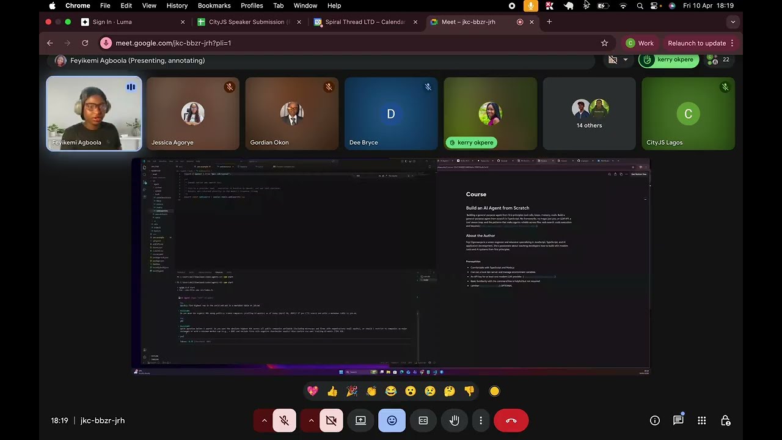Click the microphone site permission icon

tap(106, 43)
